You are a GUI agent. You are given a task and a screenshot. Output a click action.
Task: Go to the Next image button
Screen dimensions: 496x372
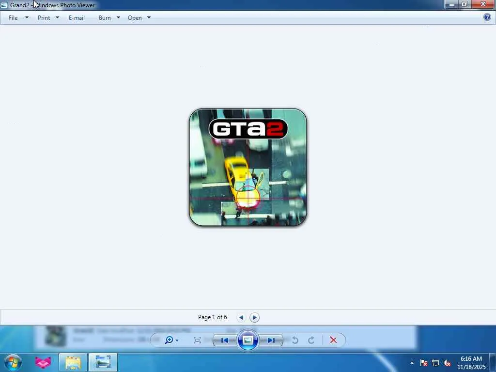(x=271, y=341)
